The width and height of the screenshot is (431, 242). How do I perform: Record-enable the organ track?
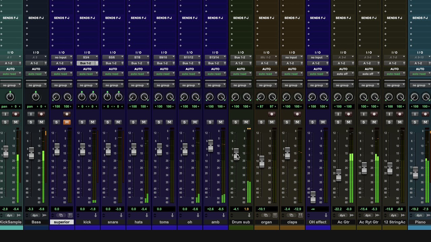271,114
